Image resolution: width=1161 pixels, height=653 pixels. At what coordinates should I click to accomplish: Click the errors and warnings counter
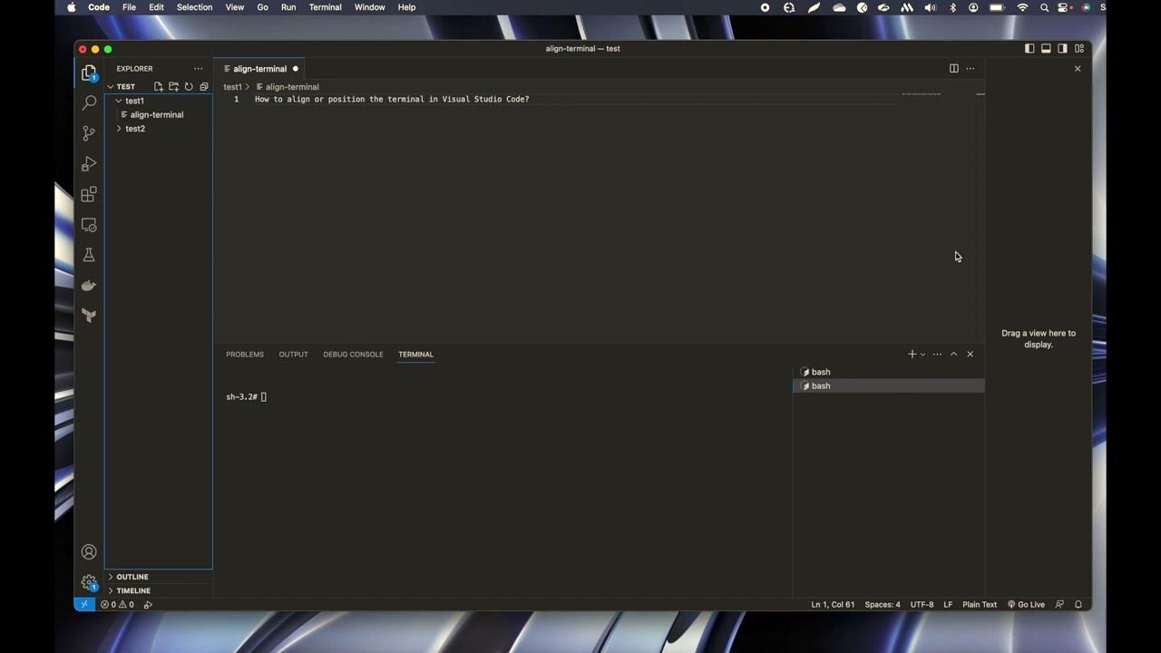pos(117,604)
